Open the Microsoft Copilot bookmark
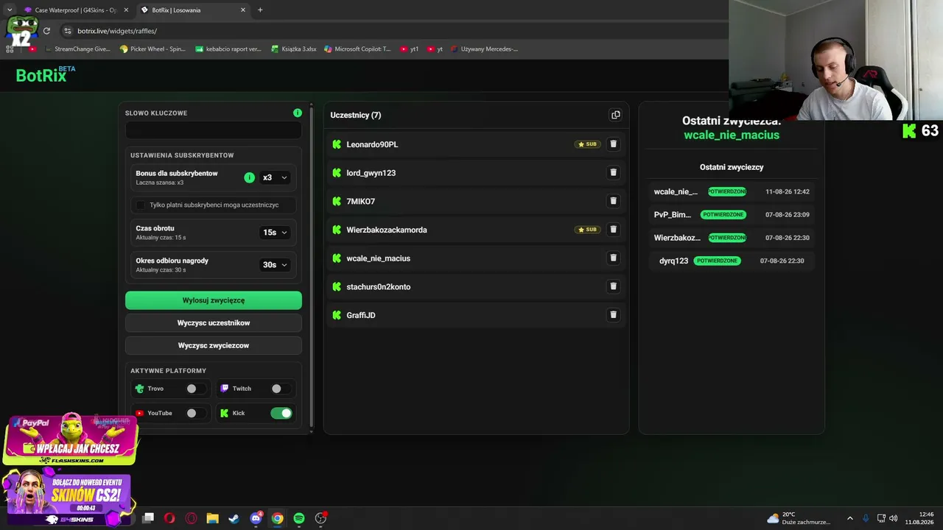This screenshot has height=530, width=943. click(358, 49)
